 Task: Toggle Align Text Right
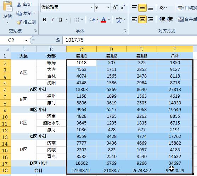(x=151, y=19)
